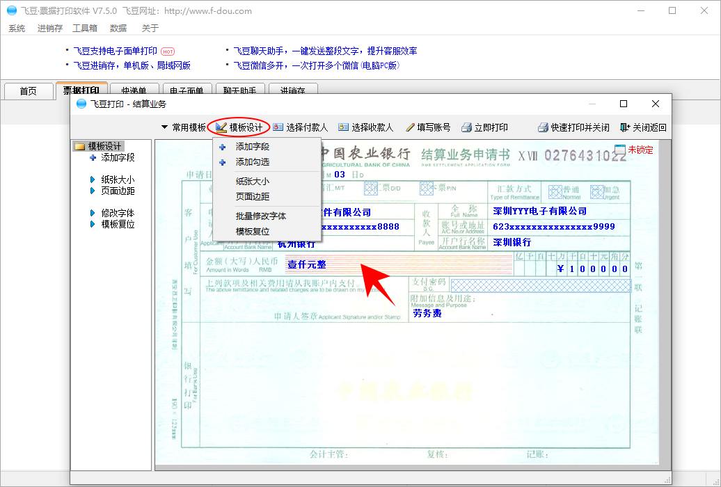Screen dimensions: 721x487
Task: Click the amount in words 壹仟元整 field
Action: tap(307, 264)
